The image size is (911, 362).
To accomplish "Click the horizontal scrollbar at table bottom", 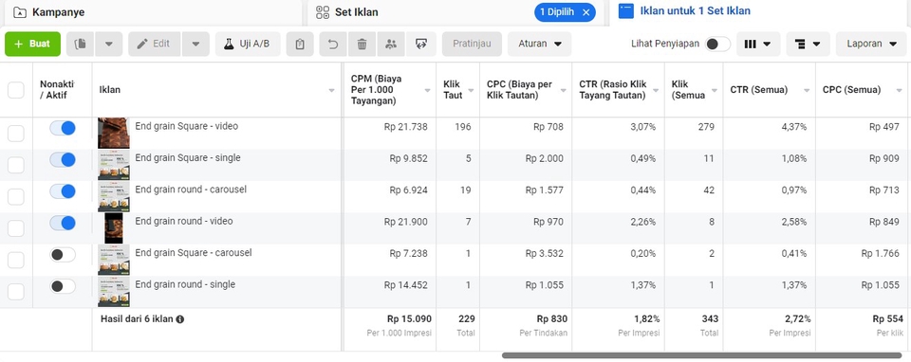I will coord(702,355).
